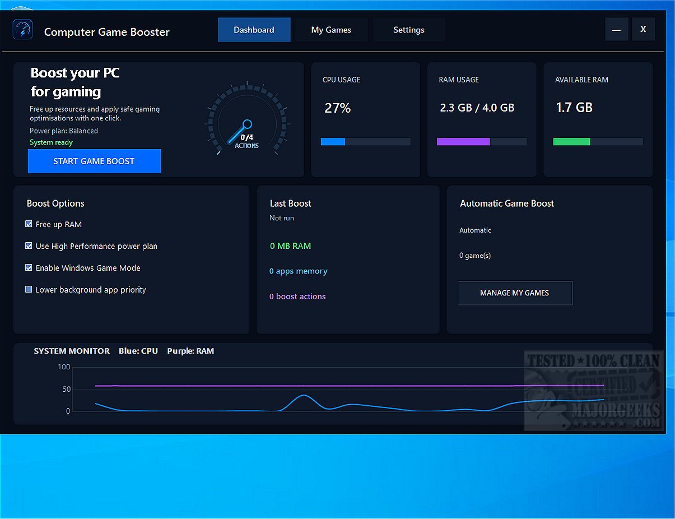The height and width of the screenshot is (519, 675).
Task: Click the Automatic Game Boost heading
Action: point(507,203)
